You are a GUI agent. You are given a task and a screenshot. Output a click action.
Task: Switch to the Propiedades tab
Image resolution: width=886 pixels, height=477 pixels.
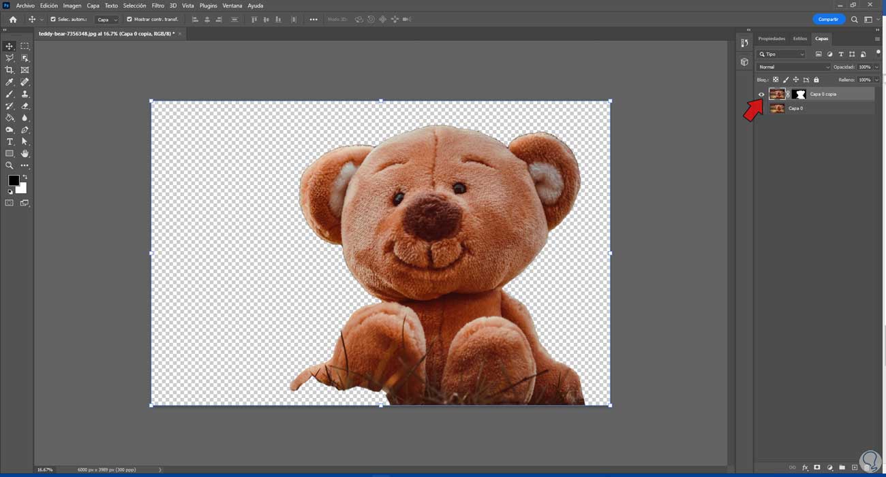(772, 39)
